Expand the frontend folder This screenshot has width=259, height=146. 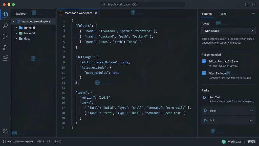tap(16, 28)
